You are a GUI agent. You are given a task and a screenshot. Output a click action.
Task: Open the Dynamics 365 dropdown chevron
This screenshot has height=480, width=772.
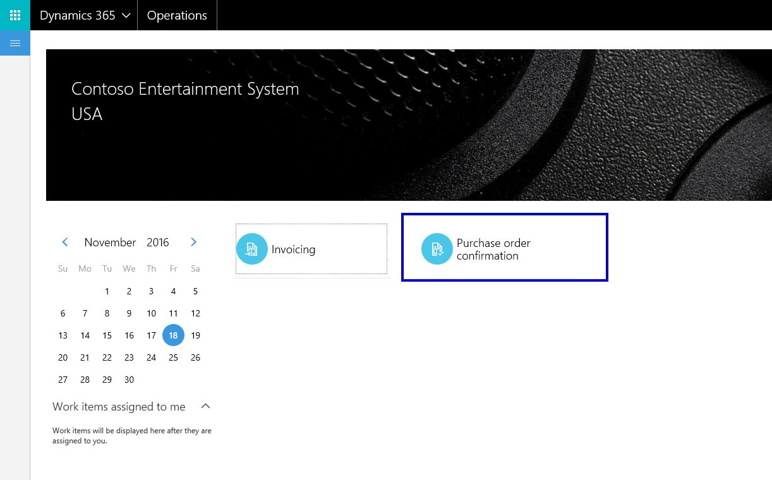point(126,15)
